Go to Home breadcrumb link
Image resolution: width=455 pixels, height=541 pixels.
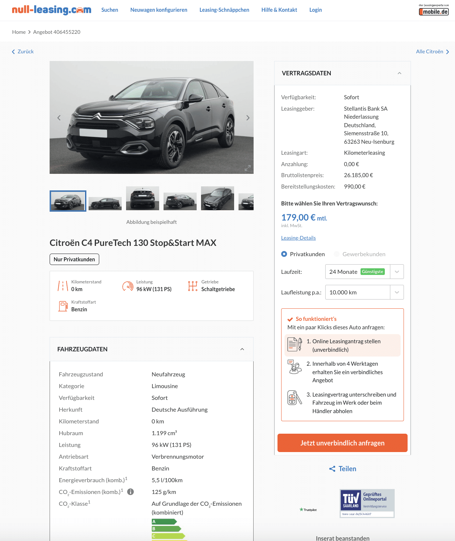click(x=19, y=32)
